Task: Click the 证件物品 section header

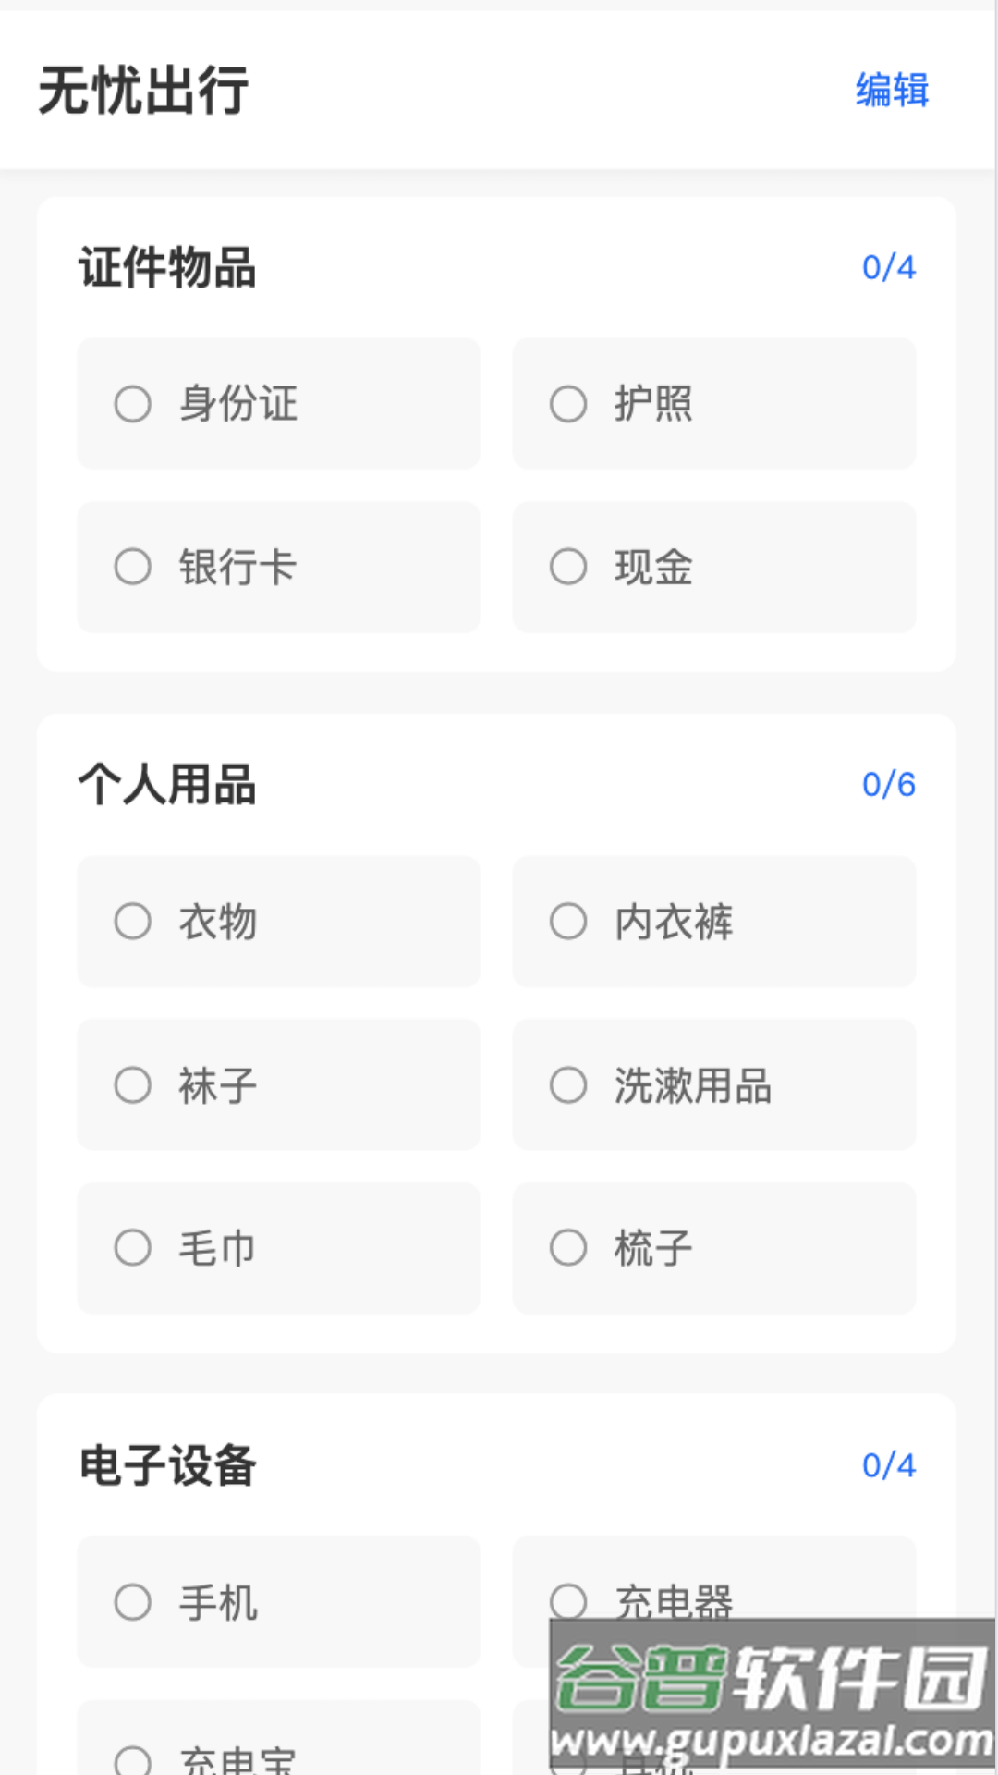Action: coord(167,268)
